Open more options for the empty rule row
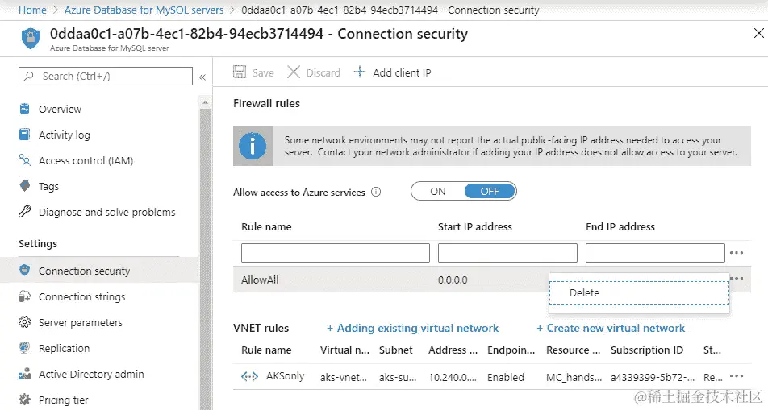 pyautogui.click(x=737, y=252)
